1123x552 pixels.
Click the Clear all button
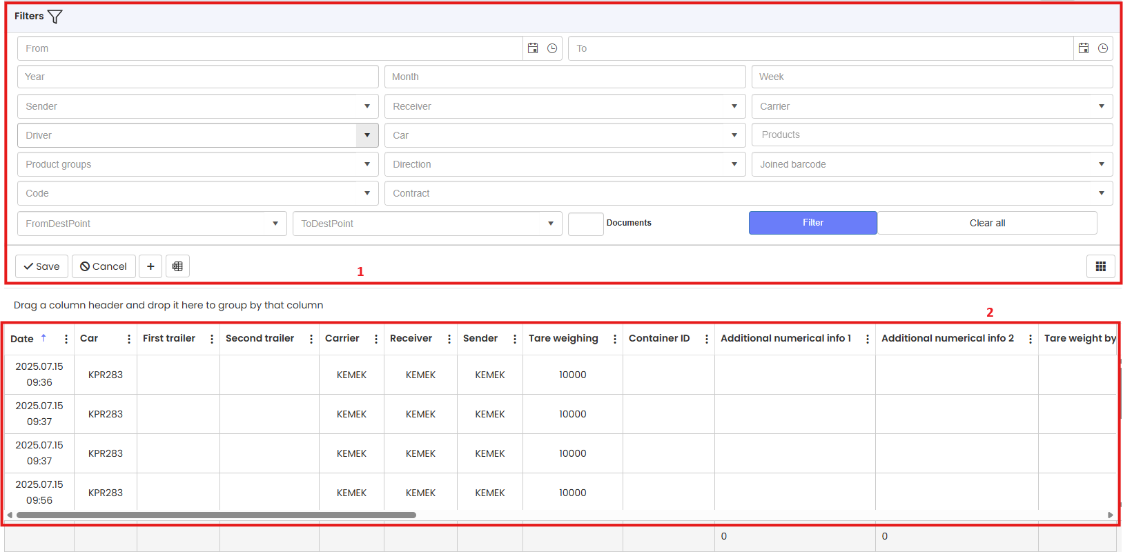point(987,223)
